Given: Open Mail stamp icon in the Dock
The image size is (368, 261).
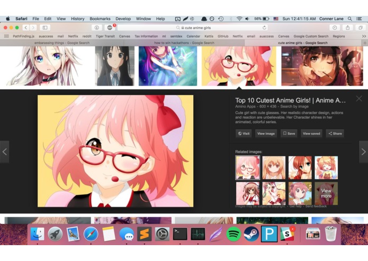Looking at the screenshot, I should point(73,234).
